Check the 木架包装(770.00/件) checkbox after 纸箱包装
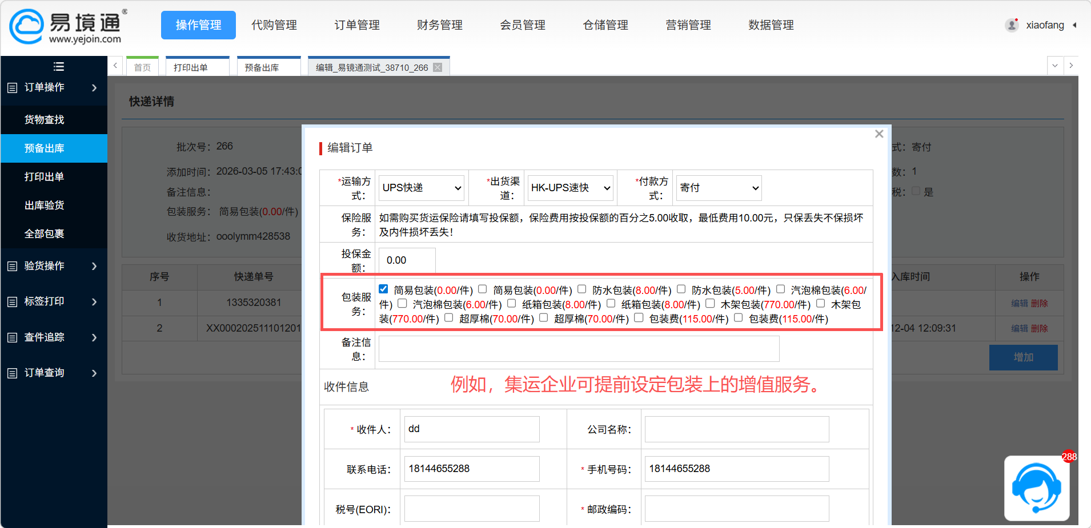1091x528 pixels. 710,303
